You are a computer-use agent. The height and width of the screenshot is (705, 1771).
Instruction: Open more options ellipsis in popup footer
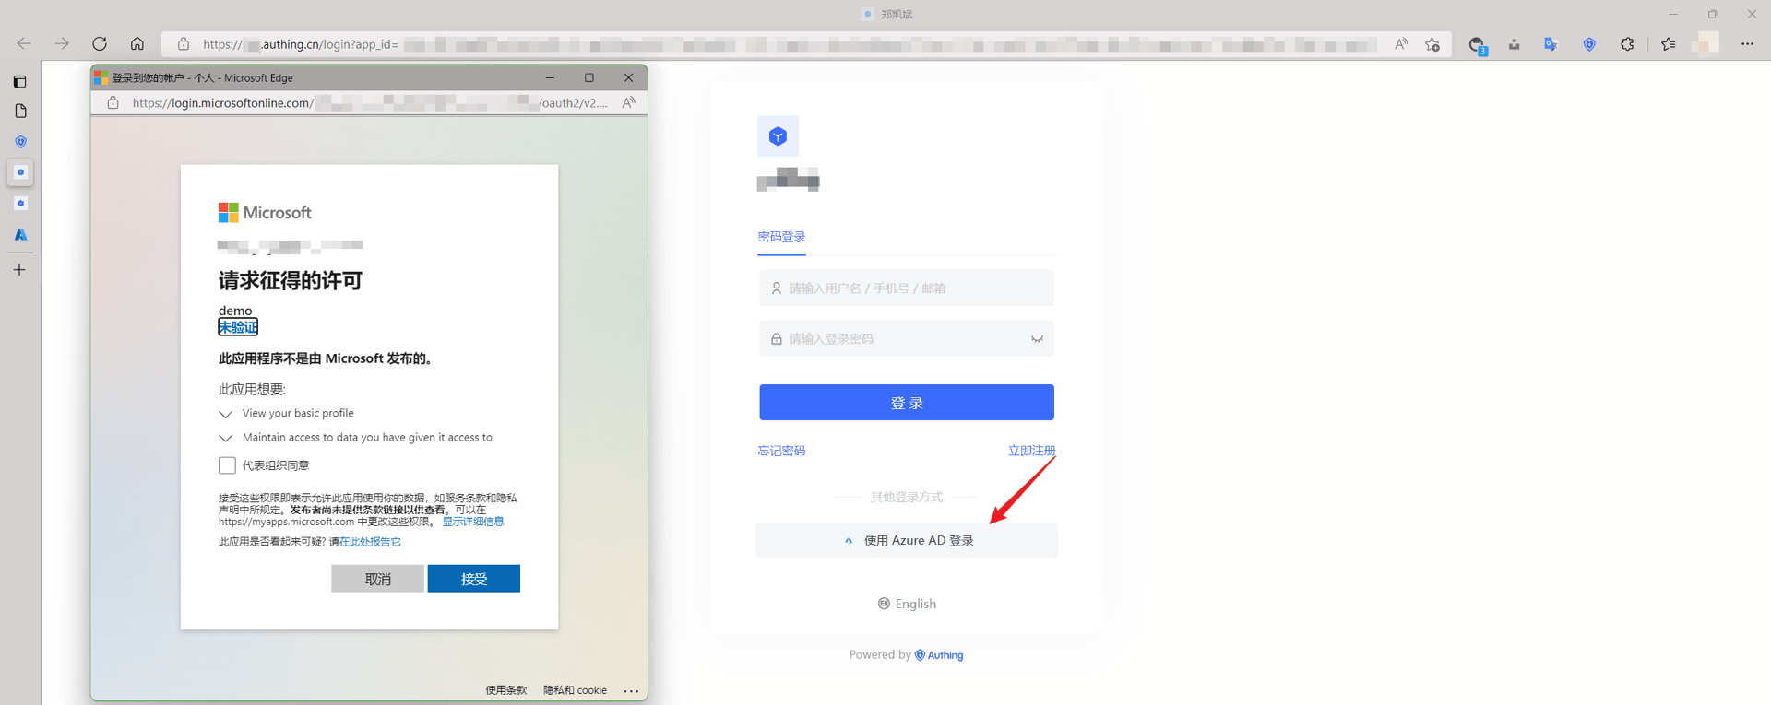point(631,690)
